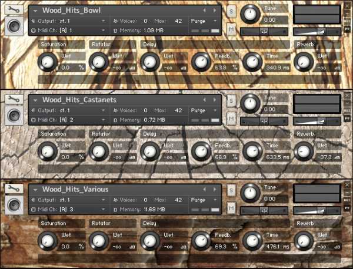Click Tune value 0.00 of Wood_Hits_Castanets
The image size is (353, 269).
click(269, 109)
